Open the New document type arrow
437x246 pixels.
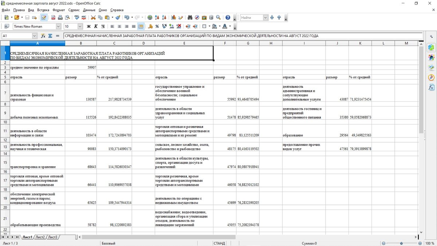(x=12, y=17)
